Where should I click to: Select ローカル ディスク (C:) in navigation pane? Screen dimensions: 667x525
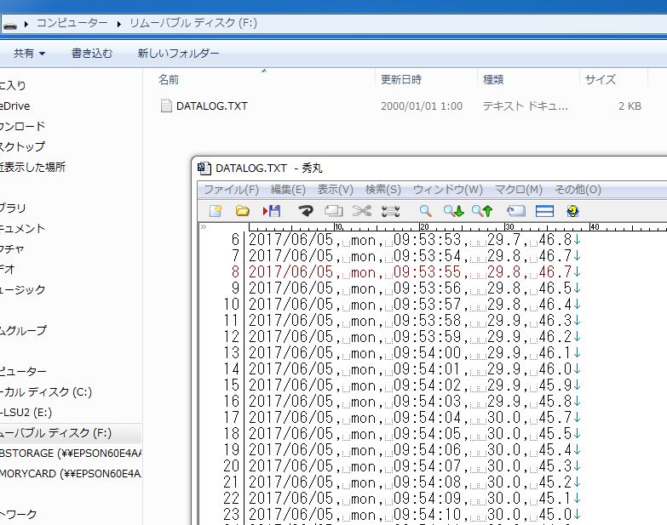coord(46,392)
